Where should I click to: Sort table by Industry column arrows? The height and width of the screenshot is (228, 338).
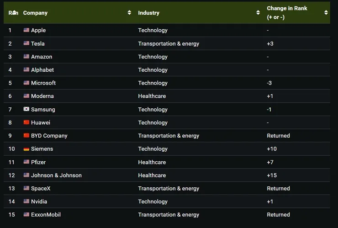(x=258, y=12)
